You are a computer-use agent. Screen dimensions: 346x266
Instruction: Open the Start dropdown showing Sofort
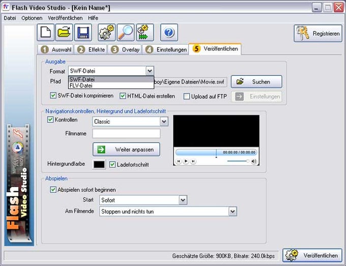click(183, 200)
